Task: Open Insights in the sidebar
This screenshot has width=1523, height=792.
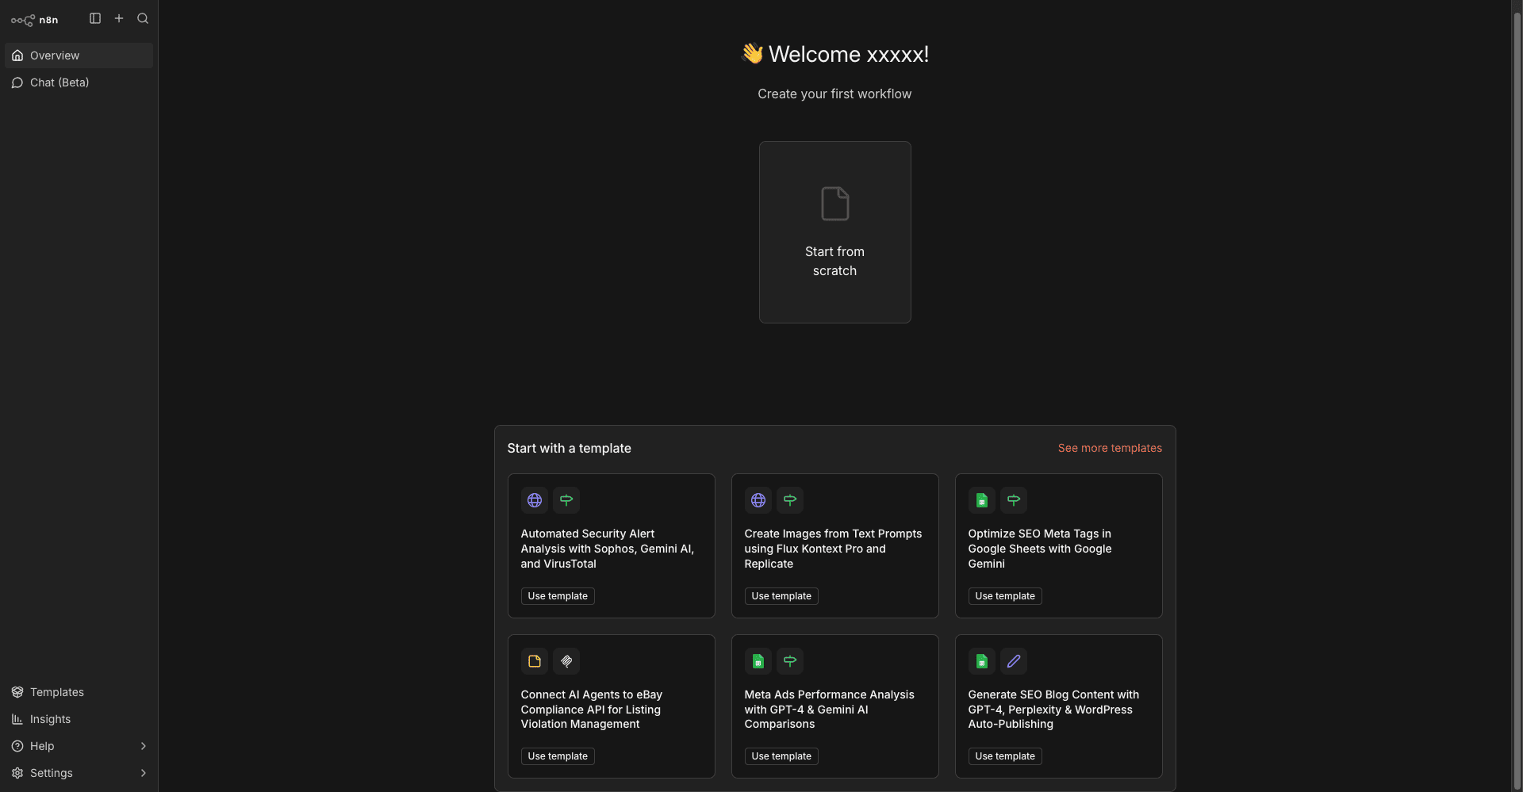Action: (50, 719)
